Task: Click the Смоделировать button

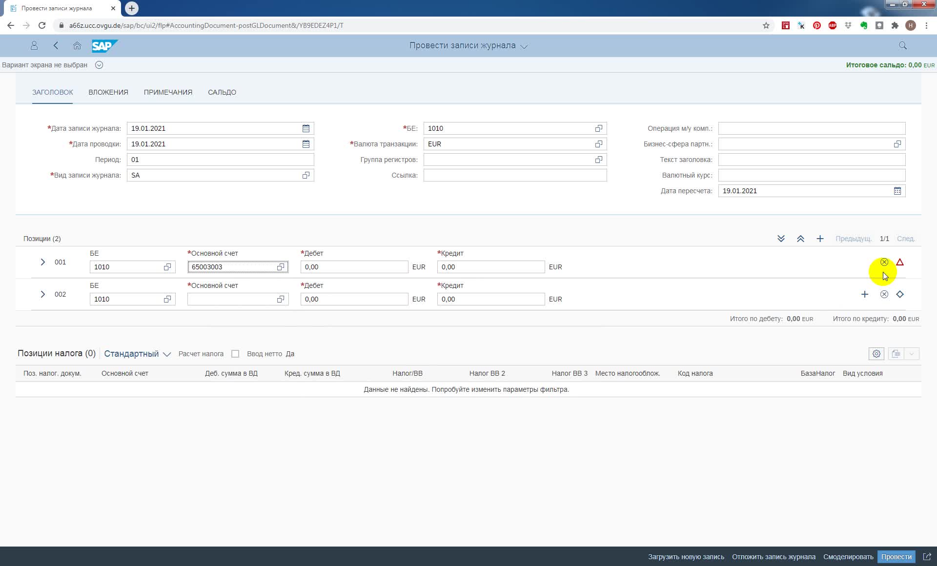Action: coord(848,557)
